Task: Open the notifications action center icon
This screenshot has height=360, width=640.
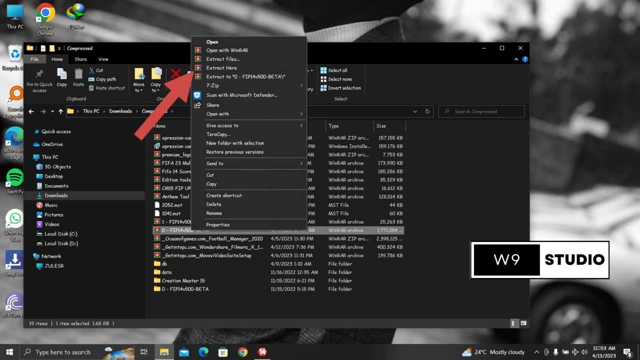Action: 628,352
